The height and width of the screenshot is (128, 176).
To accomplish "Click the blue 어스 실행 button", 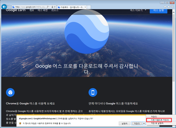I will pos(158,11).
